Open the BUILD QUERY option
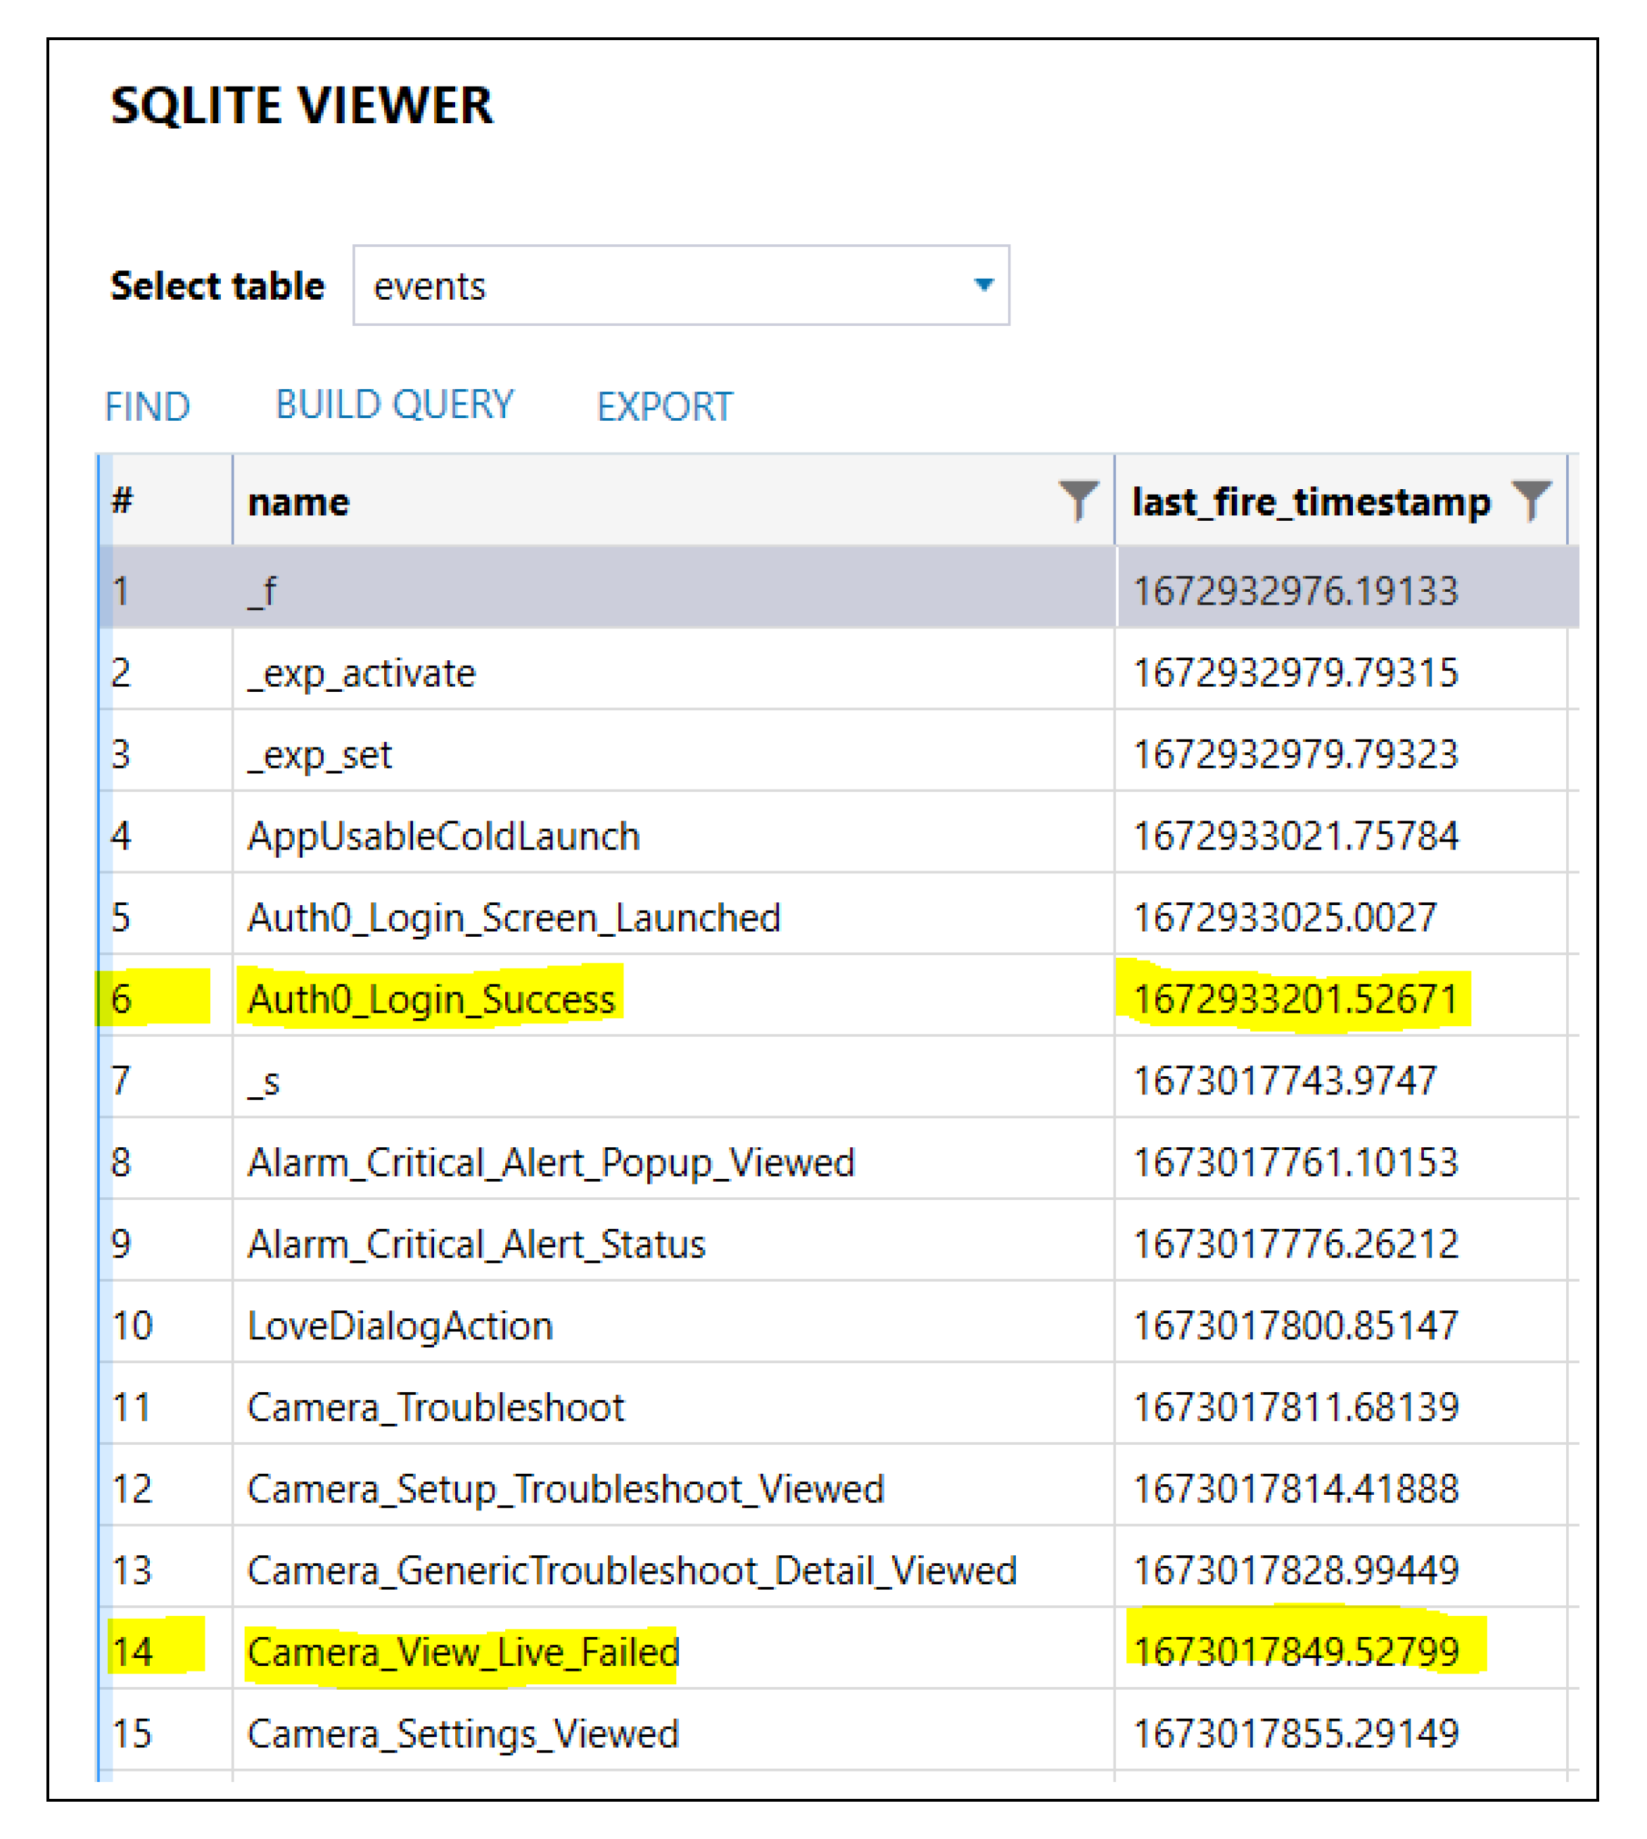The width and height of the screenshot is (1647, 1839). tap(395, 405)
